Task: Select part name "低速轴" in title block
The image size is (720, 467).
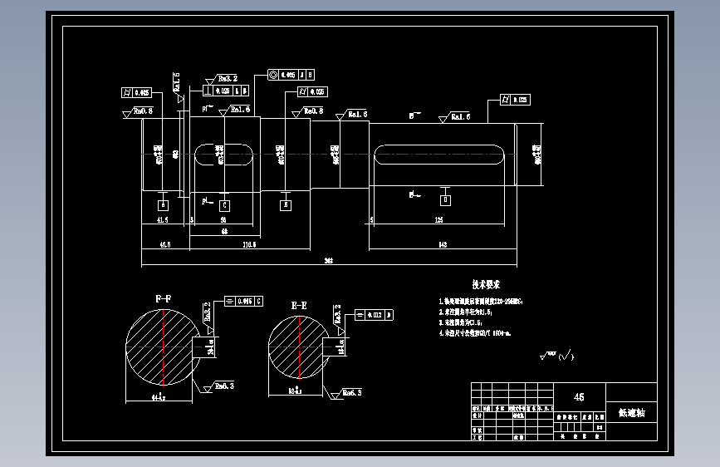Action: [632, 413]
